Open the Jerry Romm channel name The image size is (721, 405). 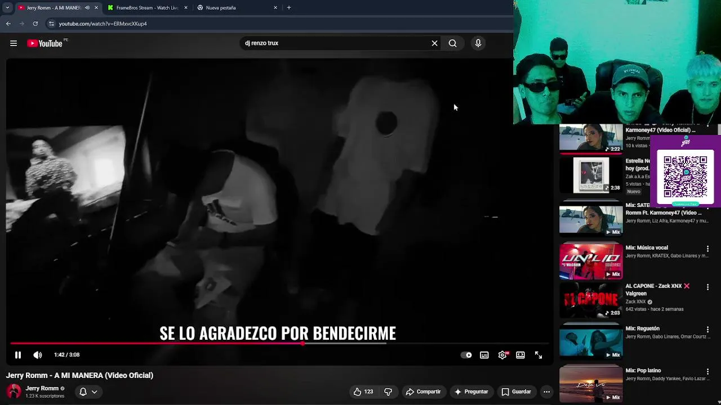[x=42, y=388]
